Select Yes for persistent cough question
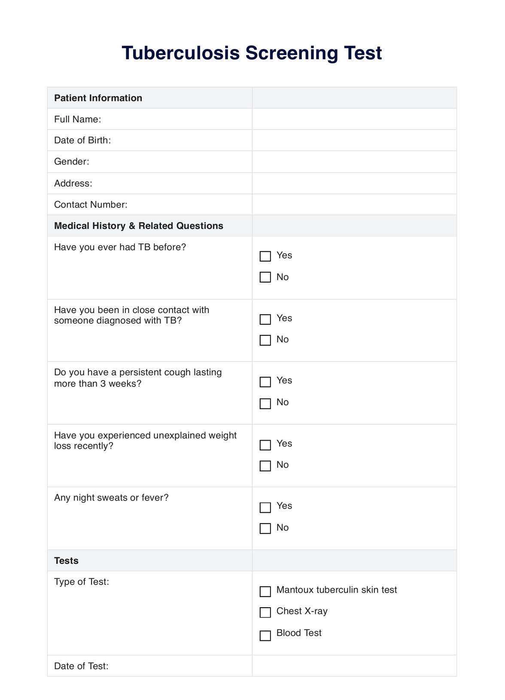Image resolution: width=505 pixels, height=700 pixels. [x=265, y=382]
